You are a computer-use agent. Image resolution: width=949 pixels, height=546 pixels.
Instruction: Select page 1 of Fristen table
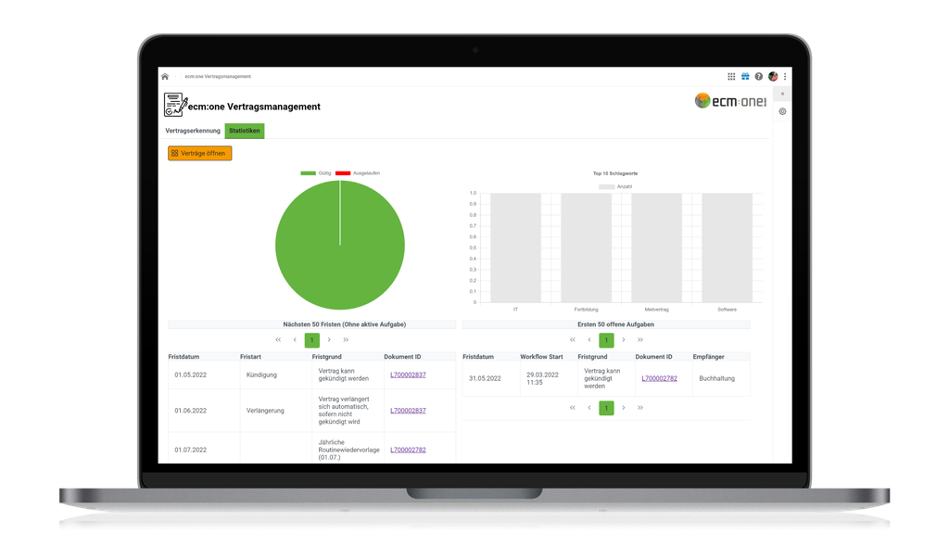311,340
